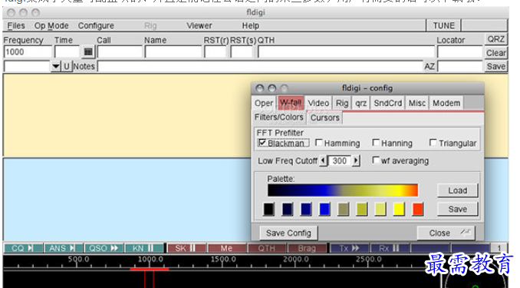Decrease Low Freq Cutoff with left arrow
Viewport: 520px width, 288px height.
point(324,161)
